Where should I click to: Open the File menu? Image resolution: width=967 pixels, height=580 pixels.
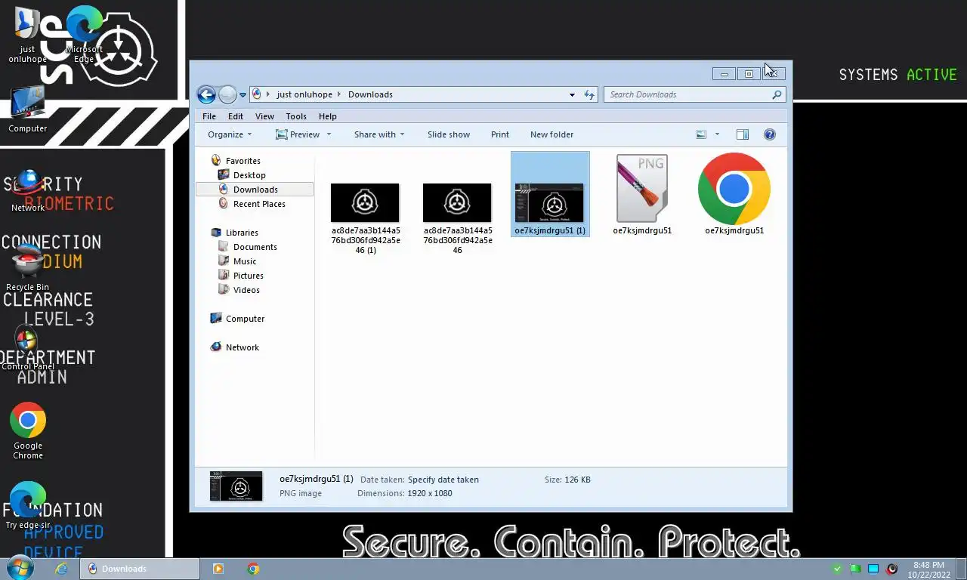(209, 116)
